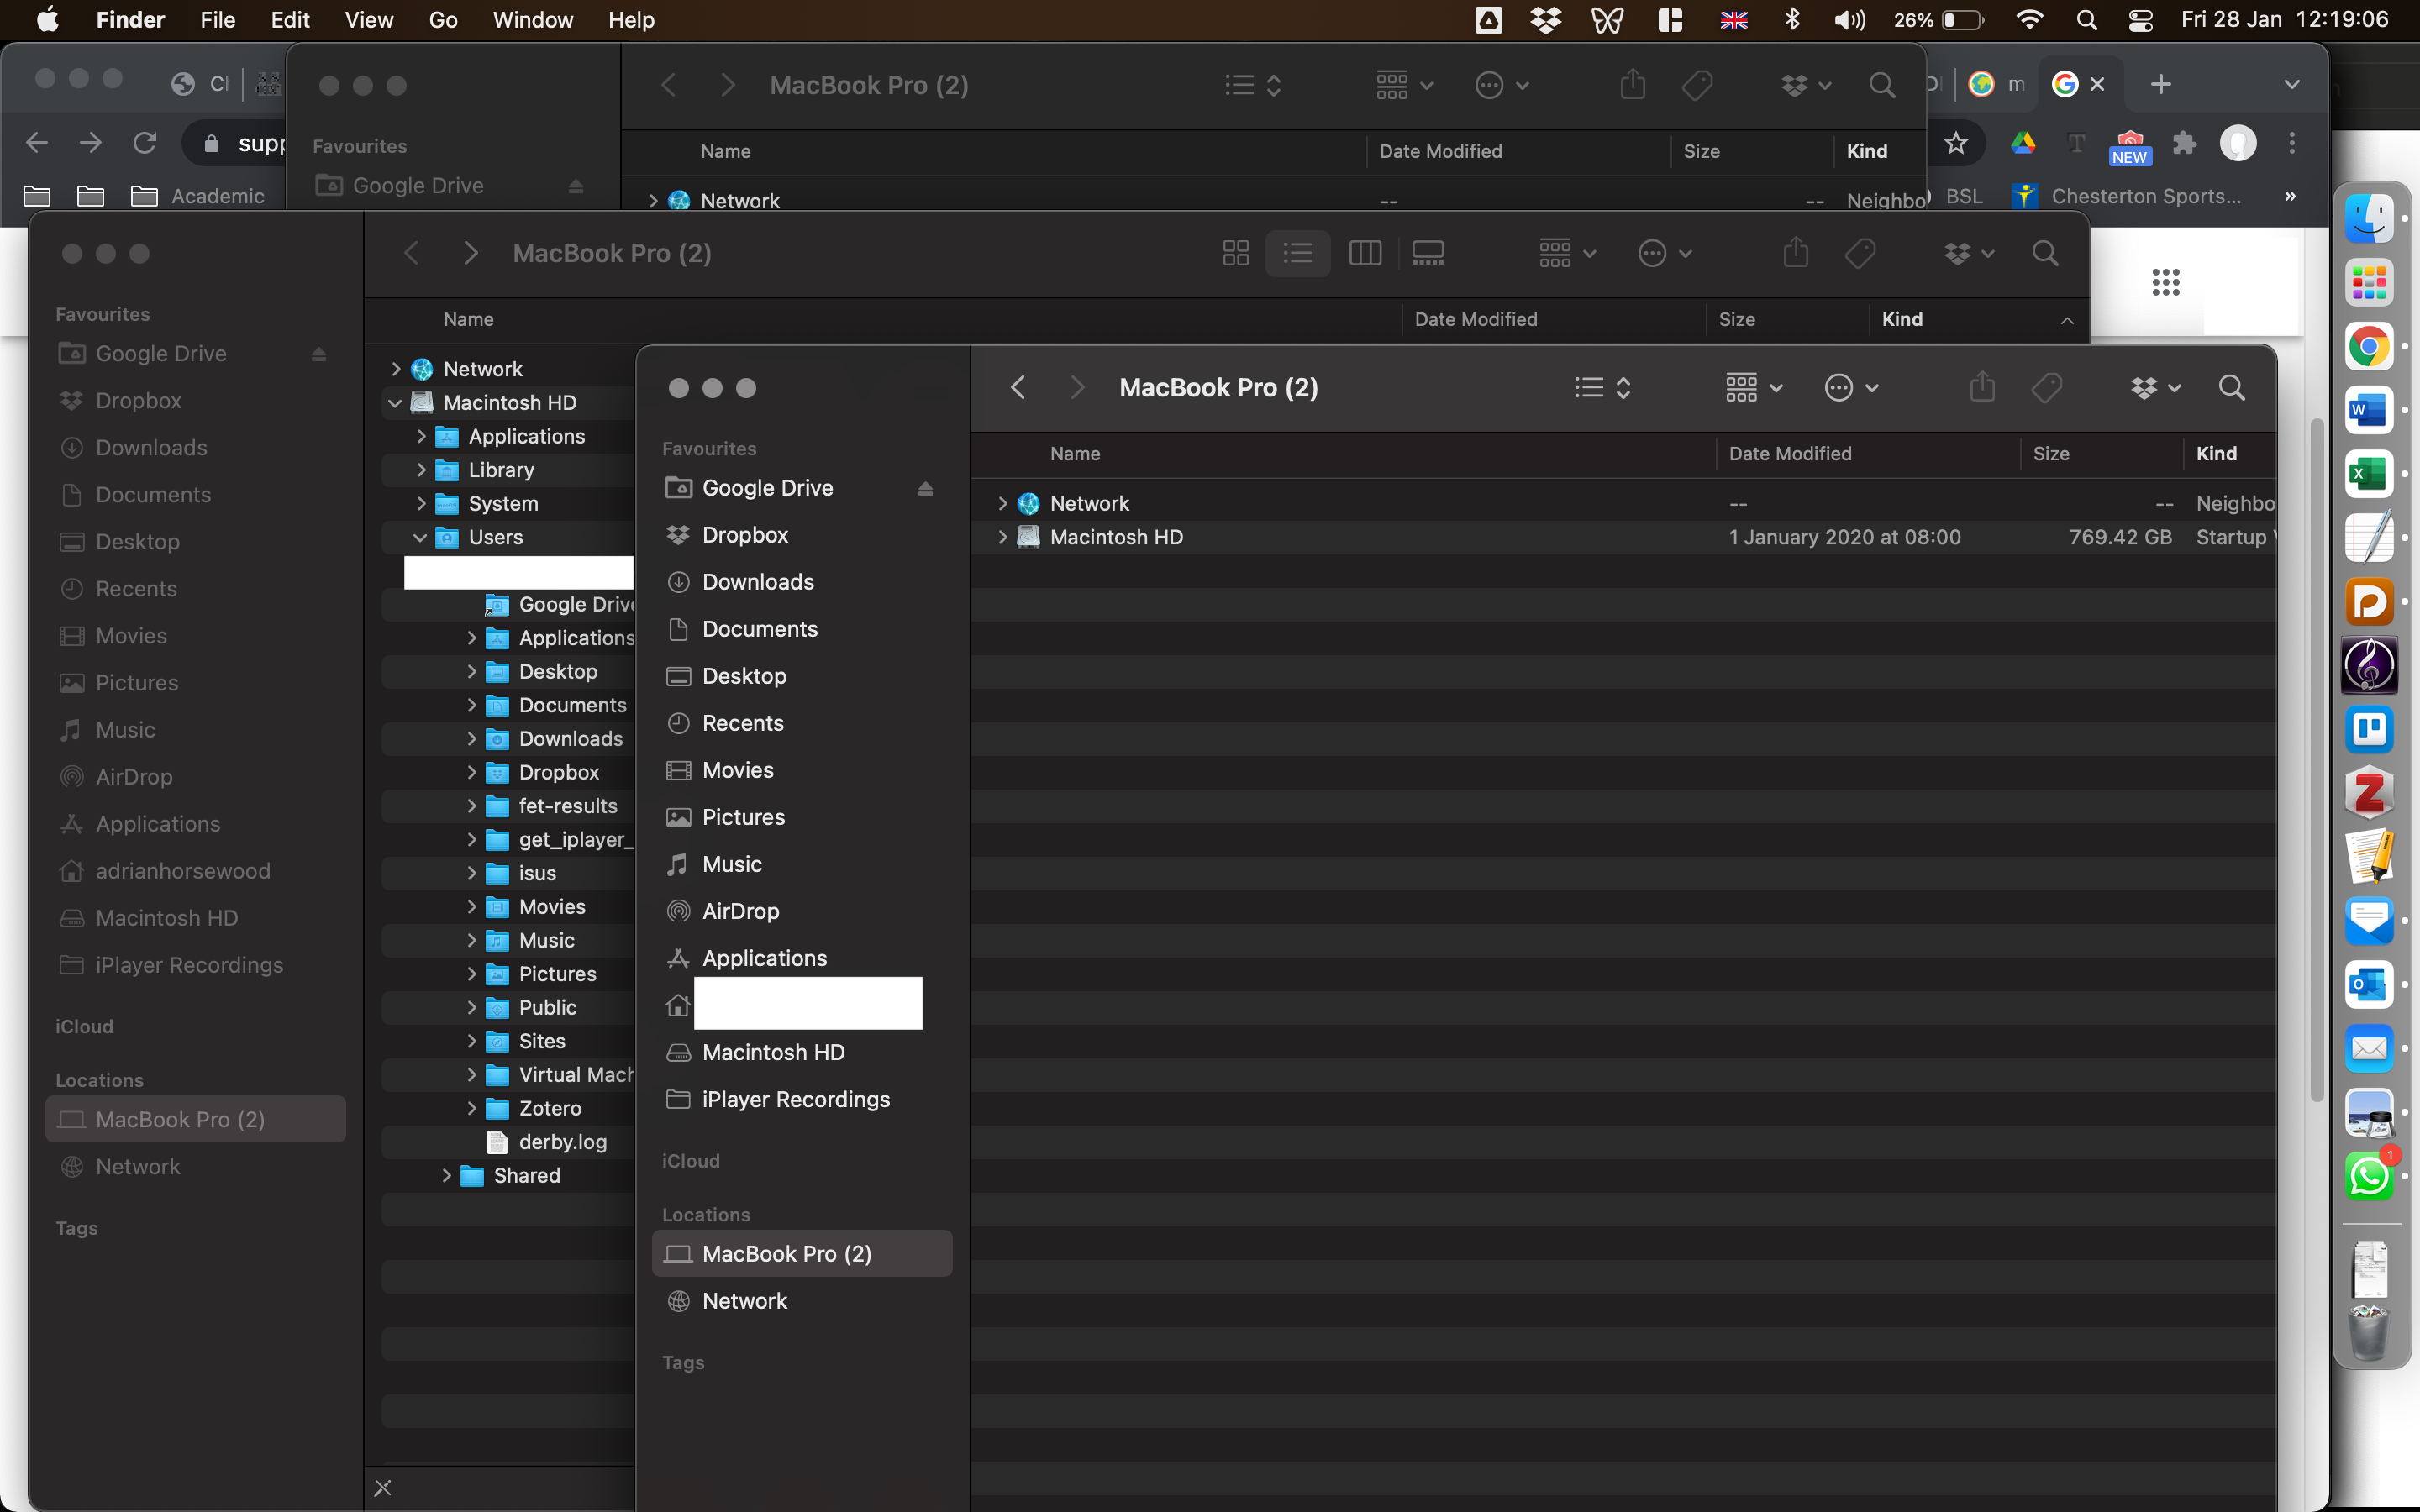Click the Search magnifier in front Finder window
This screenshot has width=2420, height=1512.
tap(2232, 387)
